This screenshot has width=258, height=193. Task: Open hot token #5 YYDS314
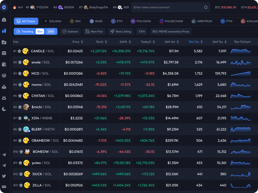pos(37,7)
